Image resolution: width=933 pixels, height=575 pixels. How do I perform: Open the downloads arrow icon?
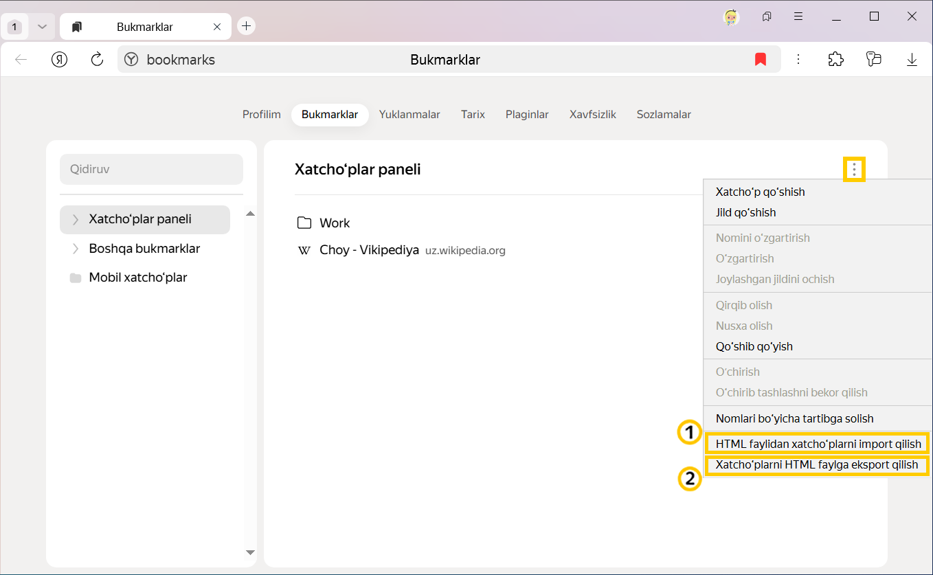[912, 60]
